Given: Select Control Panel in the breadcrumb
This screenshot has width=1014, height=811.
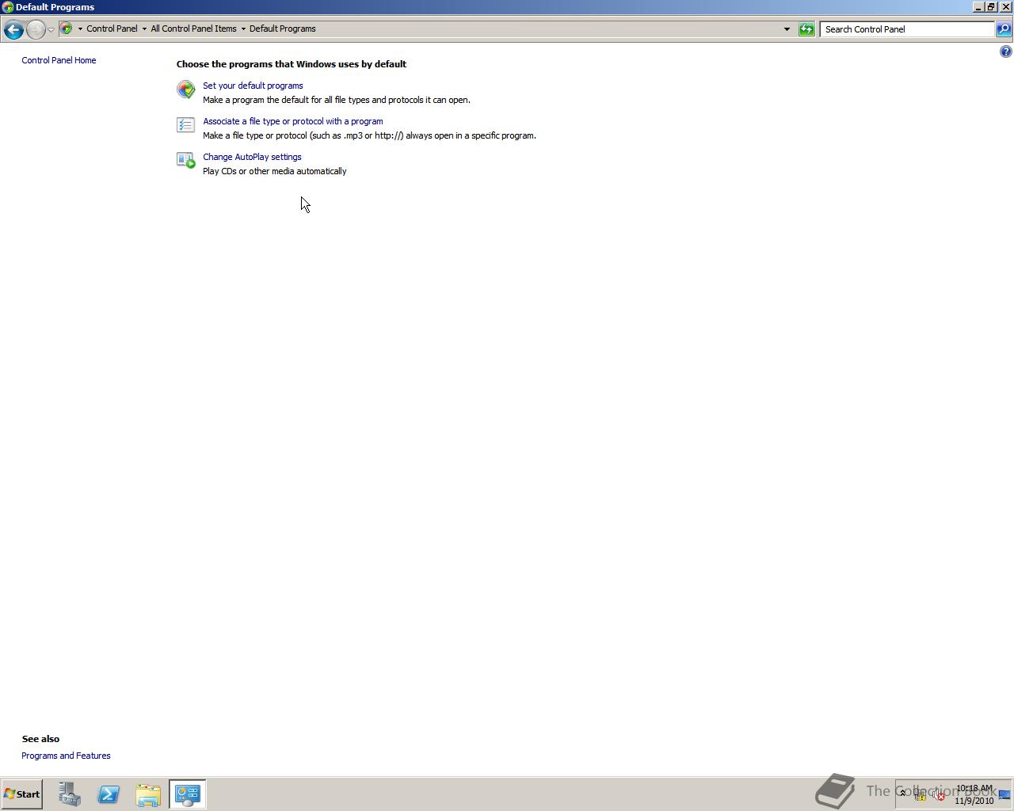Looking at the screenshot, I should point(112,29).
